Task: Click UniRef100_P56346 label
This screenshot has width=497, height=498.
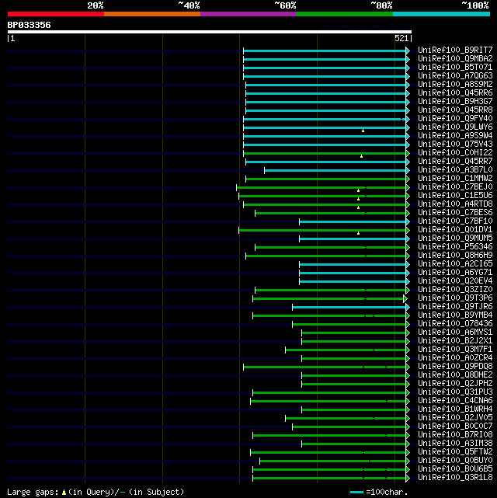Action: (x=455, y=247)
